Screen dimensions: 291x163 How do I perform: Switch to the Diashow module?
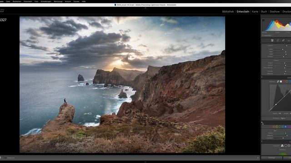pos(275,11)
